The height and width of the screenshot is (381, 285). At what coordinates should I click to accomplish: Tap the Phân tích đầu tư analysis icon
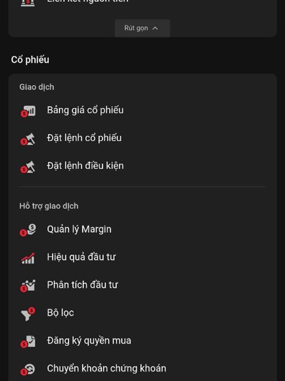[x=28, y=286]
